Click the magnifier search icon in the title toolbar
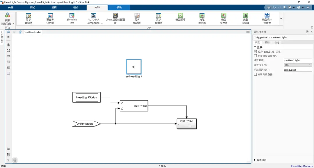 (x=285, y=8)
